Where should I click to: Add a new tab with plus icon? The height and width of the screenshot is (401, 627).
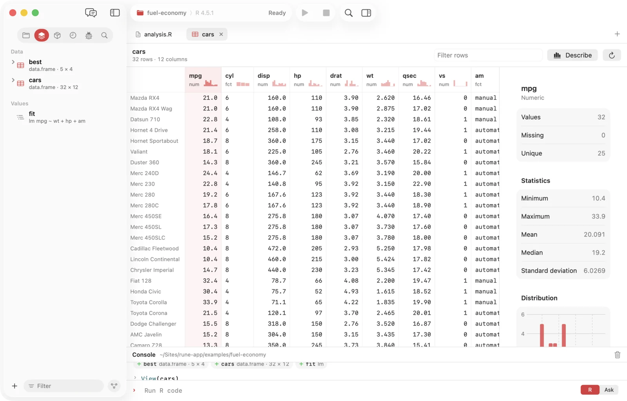point(617,34)
